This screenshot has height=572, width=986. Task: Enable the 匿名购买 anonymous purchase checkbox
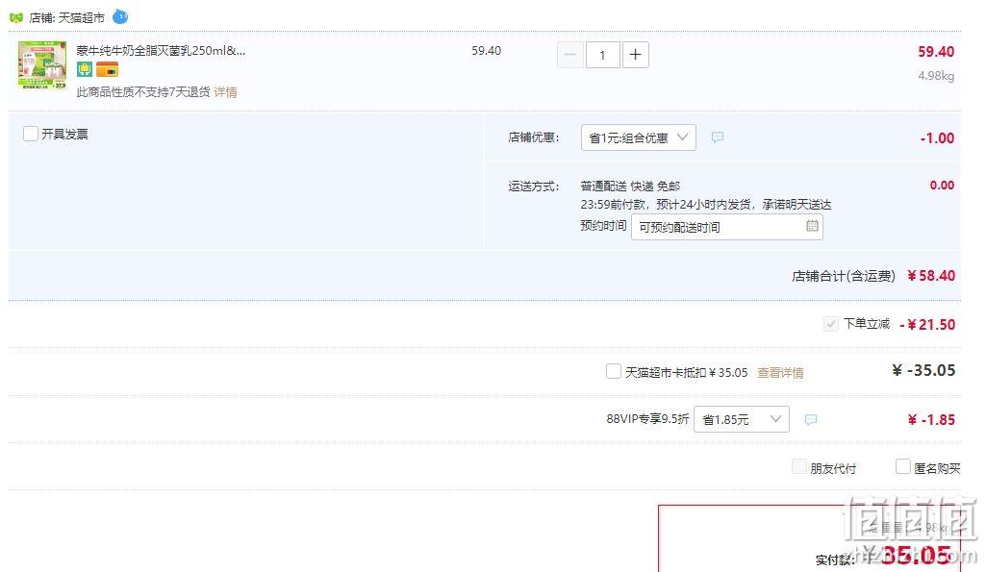tap(903, 467)
